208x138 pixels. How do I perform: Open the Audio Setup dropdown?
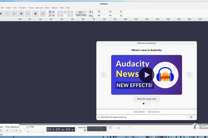pos(81,13)
